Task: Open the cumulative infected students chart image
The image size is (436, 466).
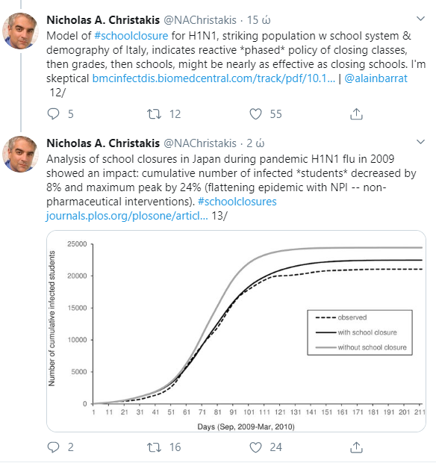Action: click(236, 331)
